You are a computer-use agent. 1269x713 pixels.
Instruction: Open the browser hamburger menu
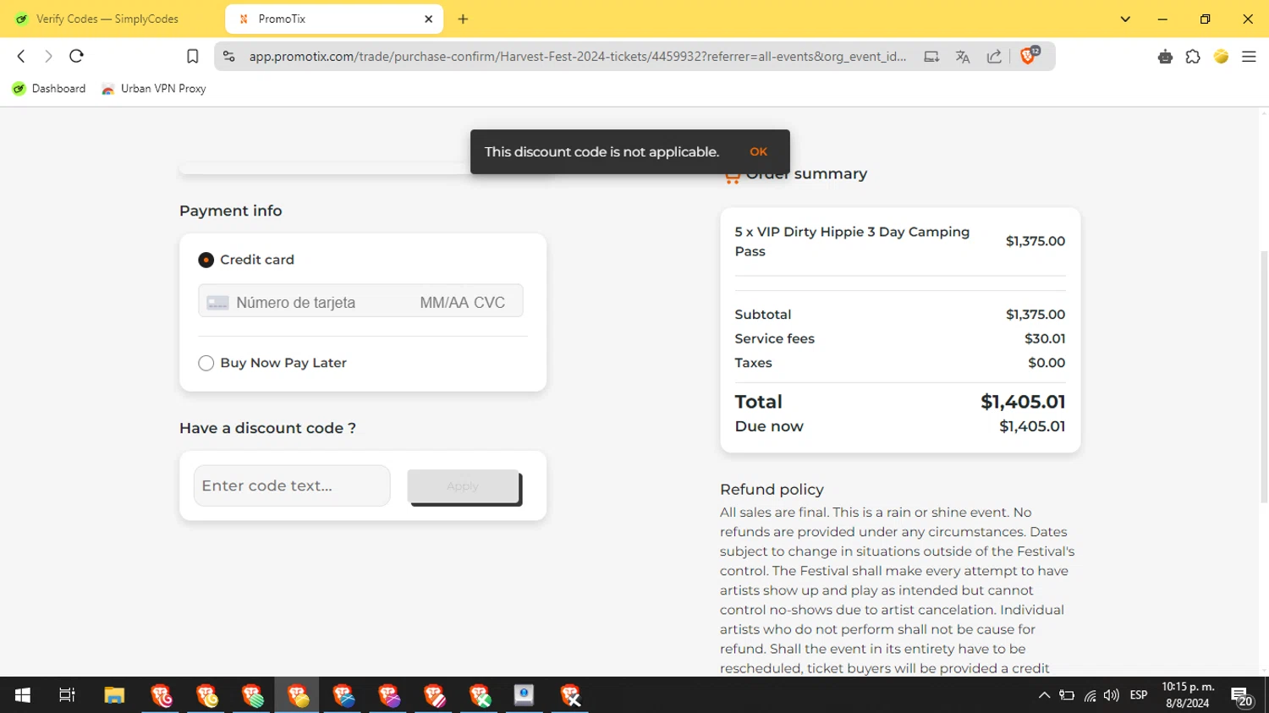tap(1249, 57)
